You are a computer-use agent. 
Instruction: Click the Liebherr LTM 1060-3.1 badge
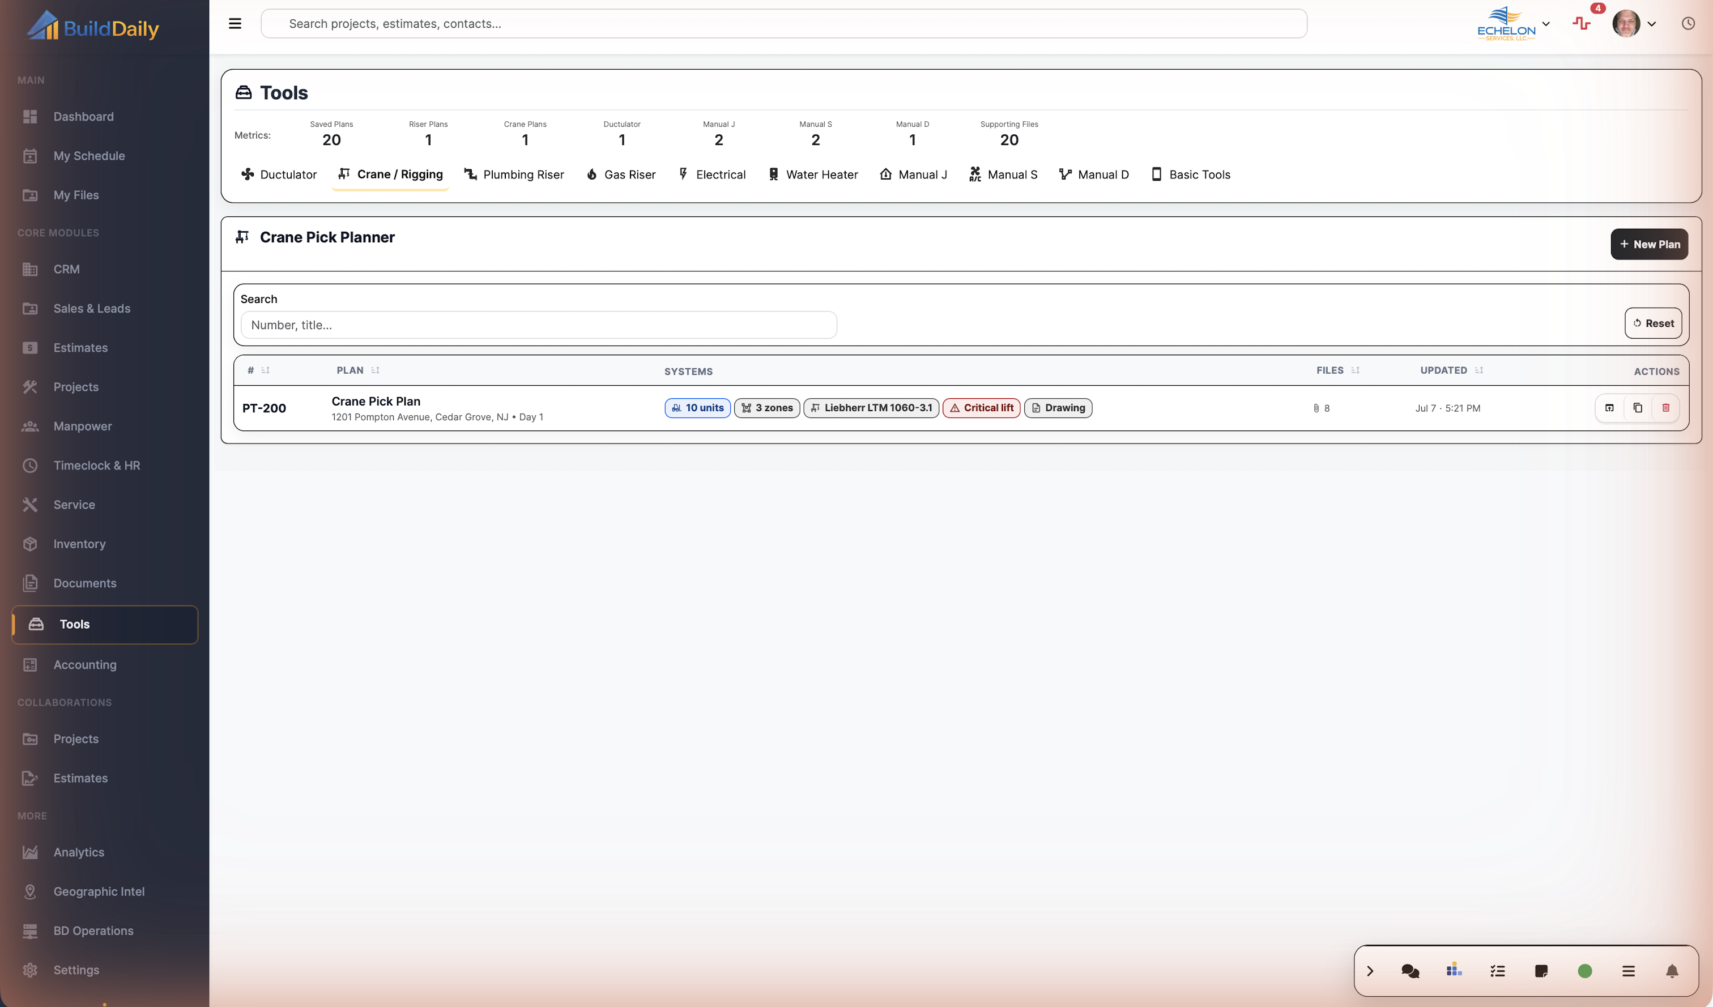coord(871,408)
